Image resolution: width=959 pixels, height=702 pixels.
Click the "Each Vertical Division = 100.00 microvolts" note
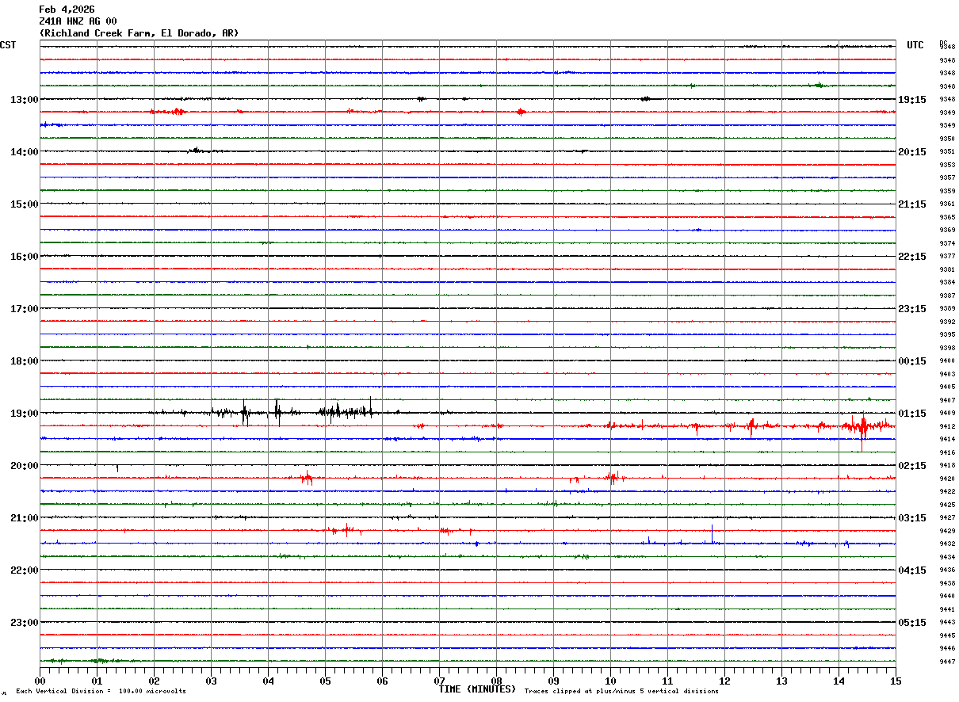point(101,691)
